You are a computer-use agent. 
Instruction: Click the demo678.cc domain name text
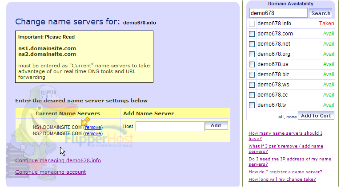(x=273, y=95)
